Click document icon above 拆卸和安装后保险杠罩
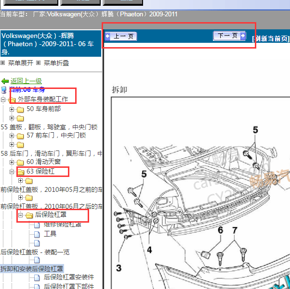This screenshot has width=290, height=289. (37, 260)
